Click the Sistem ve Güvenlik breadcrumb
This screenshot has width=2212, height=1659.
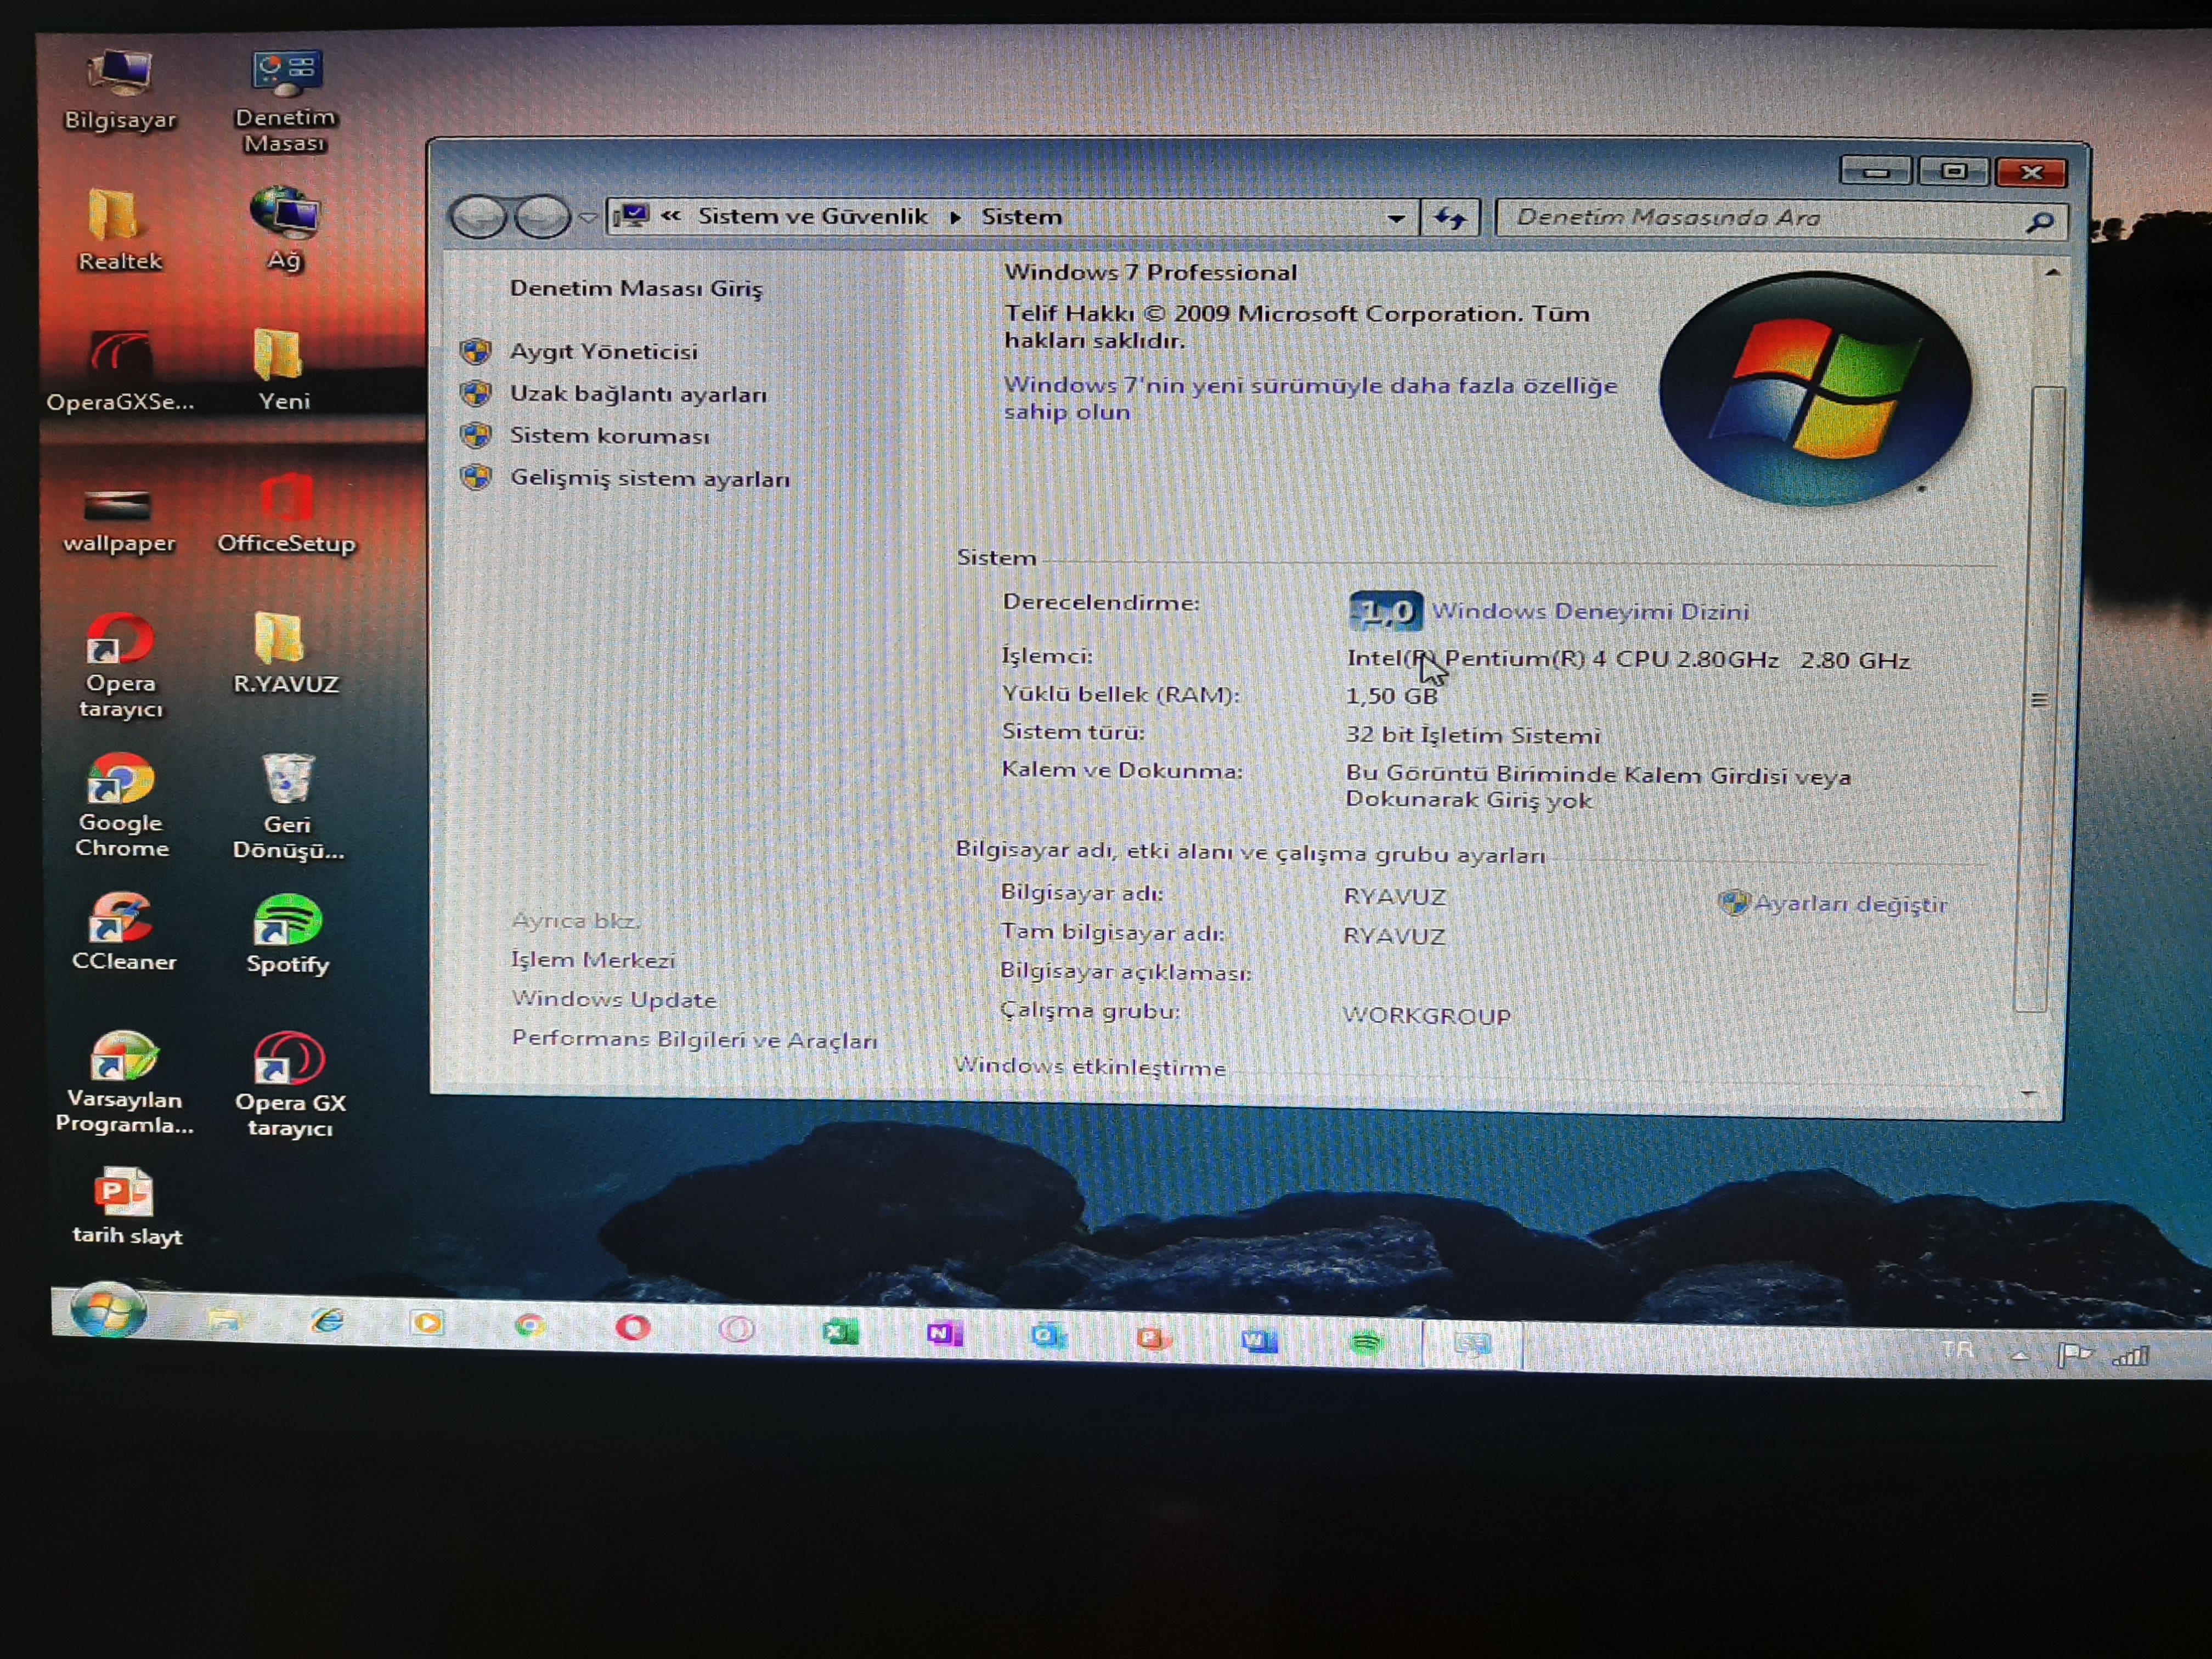pyautogui.click(x=812, y=216)
